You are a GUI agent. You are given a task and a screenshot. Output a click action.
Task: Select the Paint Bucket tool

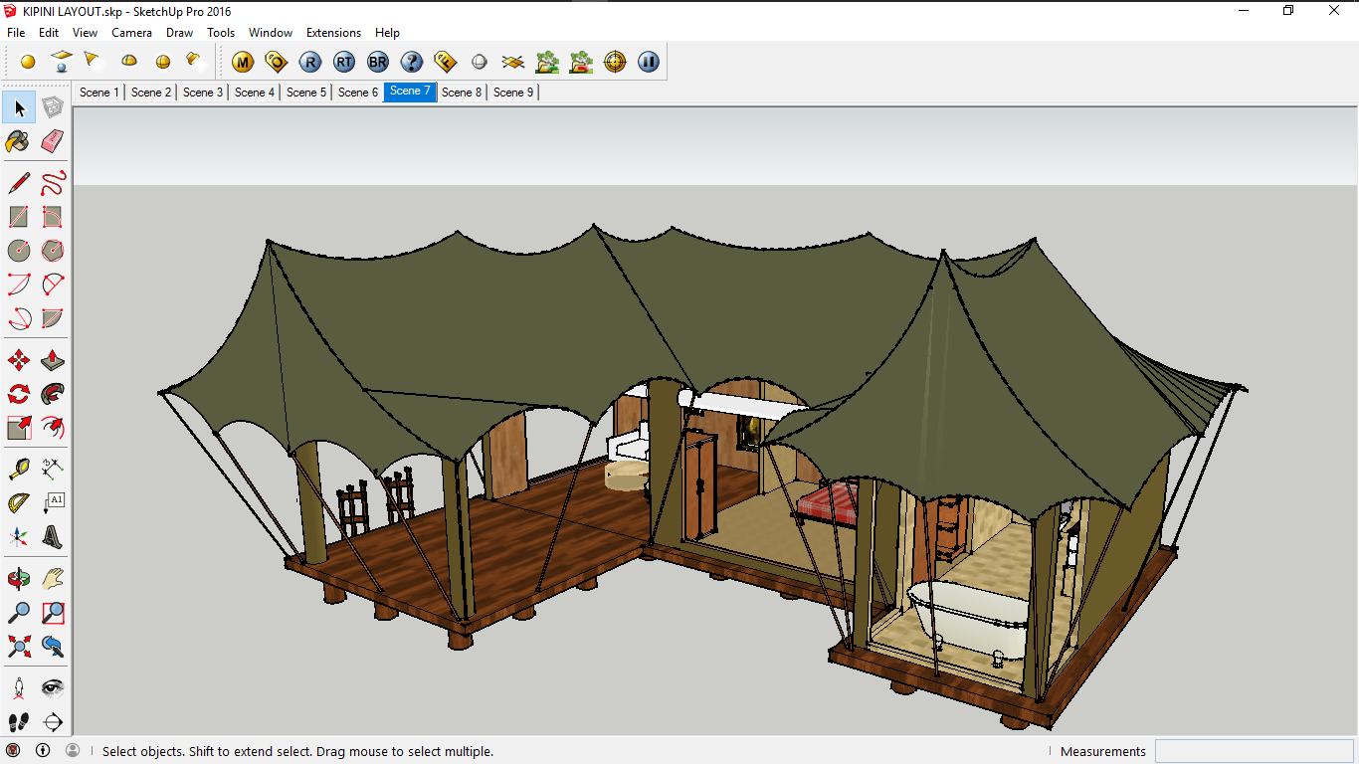click(18, 141)
